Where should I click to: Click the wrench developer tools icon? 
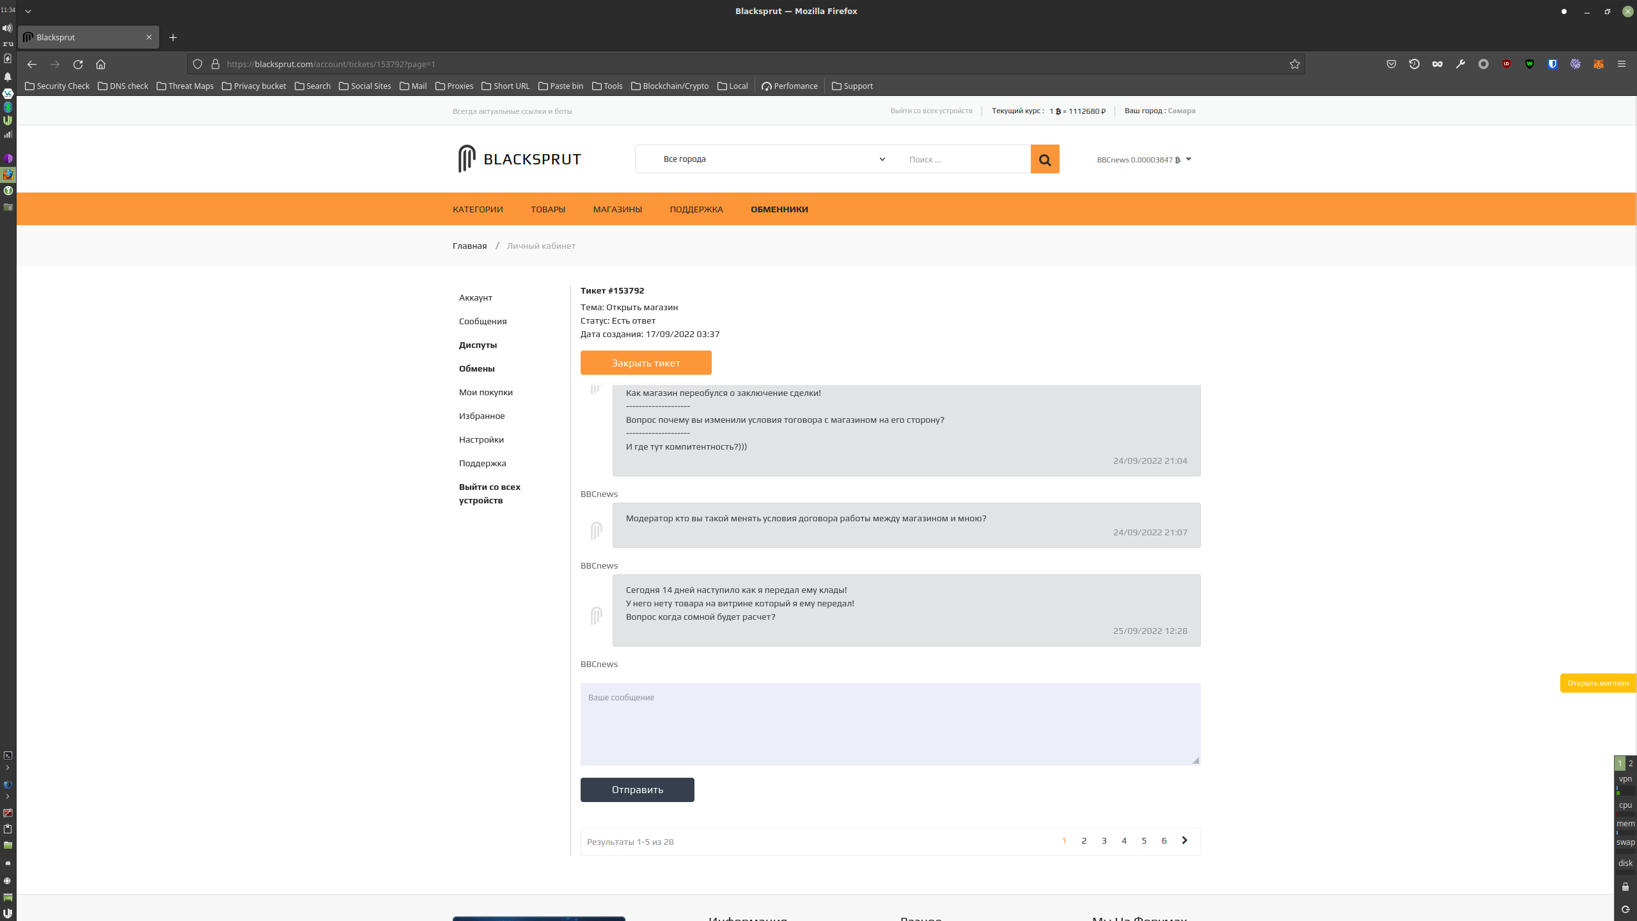[x=1461, y=64]
